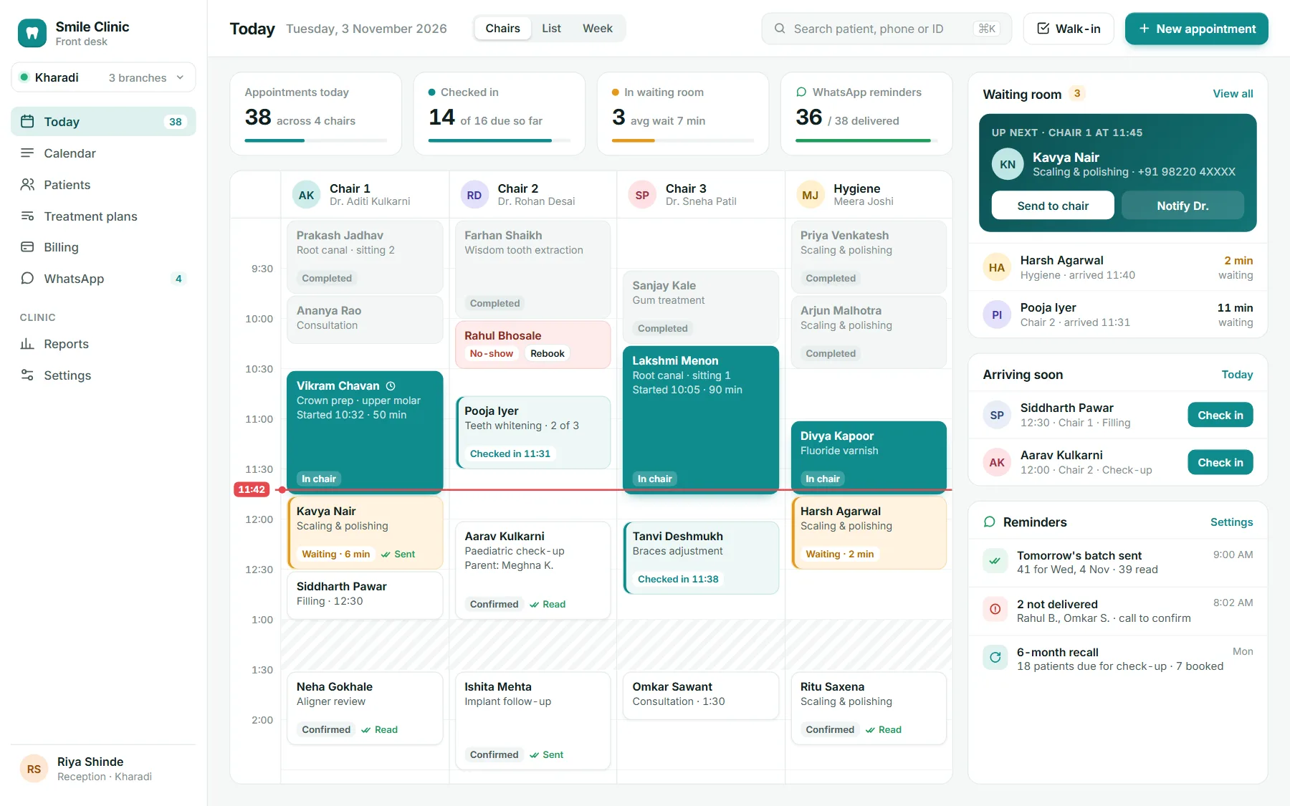Open Riya Shinde's user profile
Screen dimensions: 1290x806
[103, 769]
